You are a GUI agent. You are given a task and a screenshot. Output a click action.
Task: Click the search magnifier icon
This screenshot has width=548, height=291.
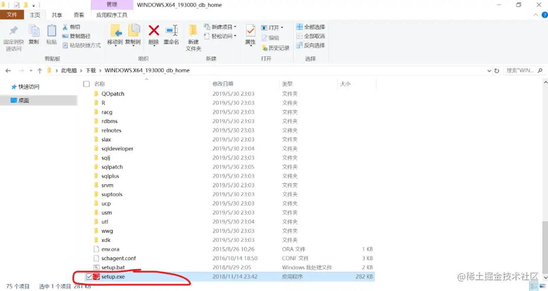(540, 70)
